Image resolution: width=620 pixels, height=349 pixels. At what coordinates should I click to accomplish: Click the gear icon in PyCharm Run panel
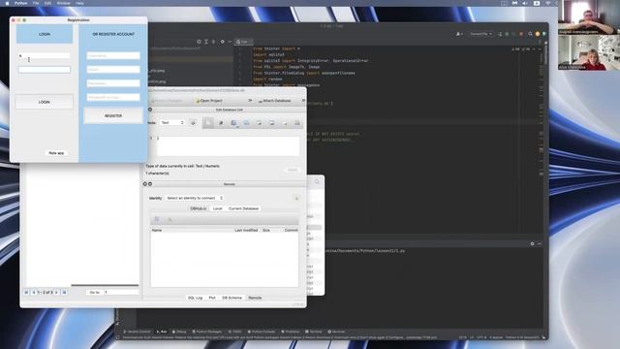pyautogui.click(x=532, y=243)
